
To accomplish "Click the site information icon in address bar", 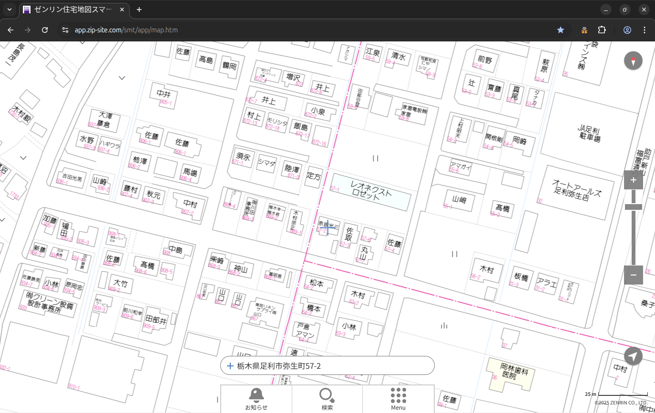I will click(65, 30).
